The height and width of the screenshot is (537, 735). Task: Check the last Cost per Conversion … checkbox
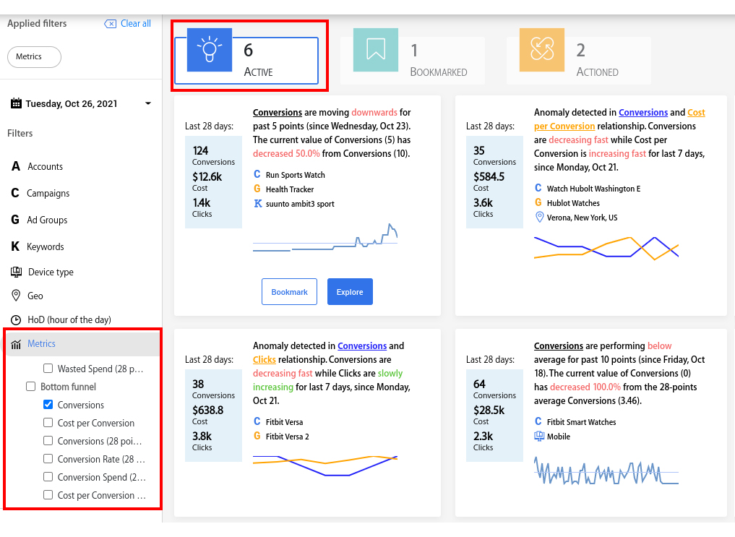(x=48, y=495)
